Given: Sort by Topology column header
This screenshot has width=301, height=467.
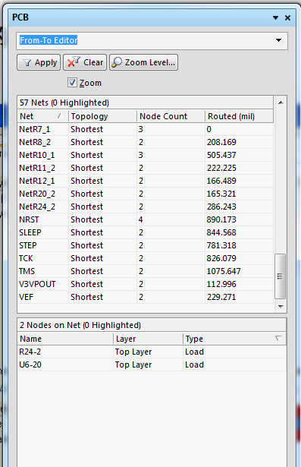Looking at the screenshot, I should click(102, 116).
